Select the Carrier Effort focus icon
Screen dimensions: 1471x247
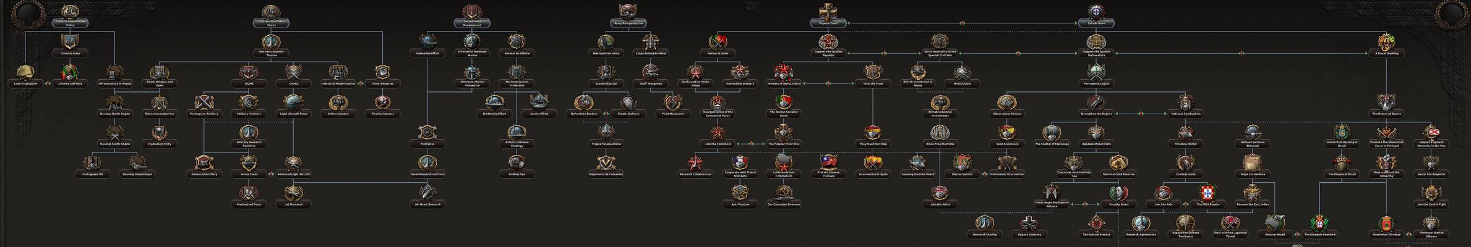pyautogui.click(x=539, y=102)
